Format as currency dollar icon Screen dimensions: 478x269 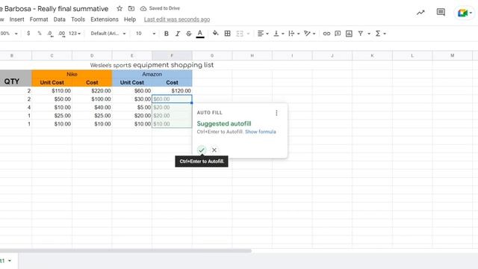click(x=28, y=33)
